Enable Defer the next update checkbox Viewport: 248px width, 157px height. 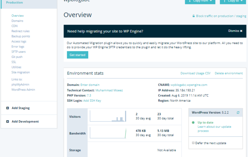pyautogui.click(x=193, y=143)
